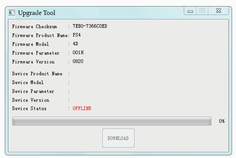Click the Firmware Checksum value 7EB0-7366C0ED

[x=90, y=26]
